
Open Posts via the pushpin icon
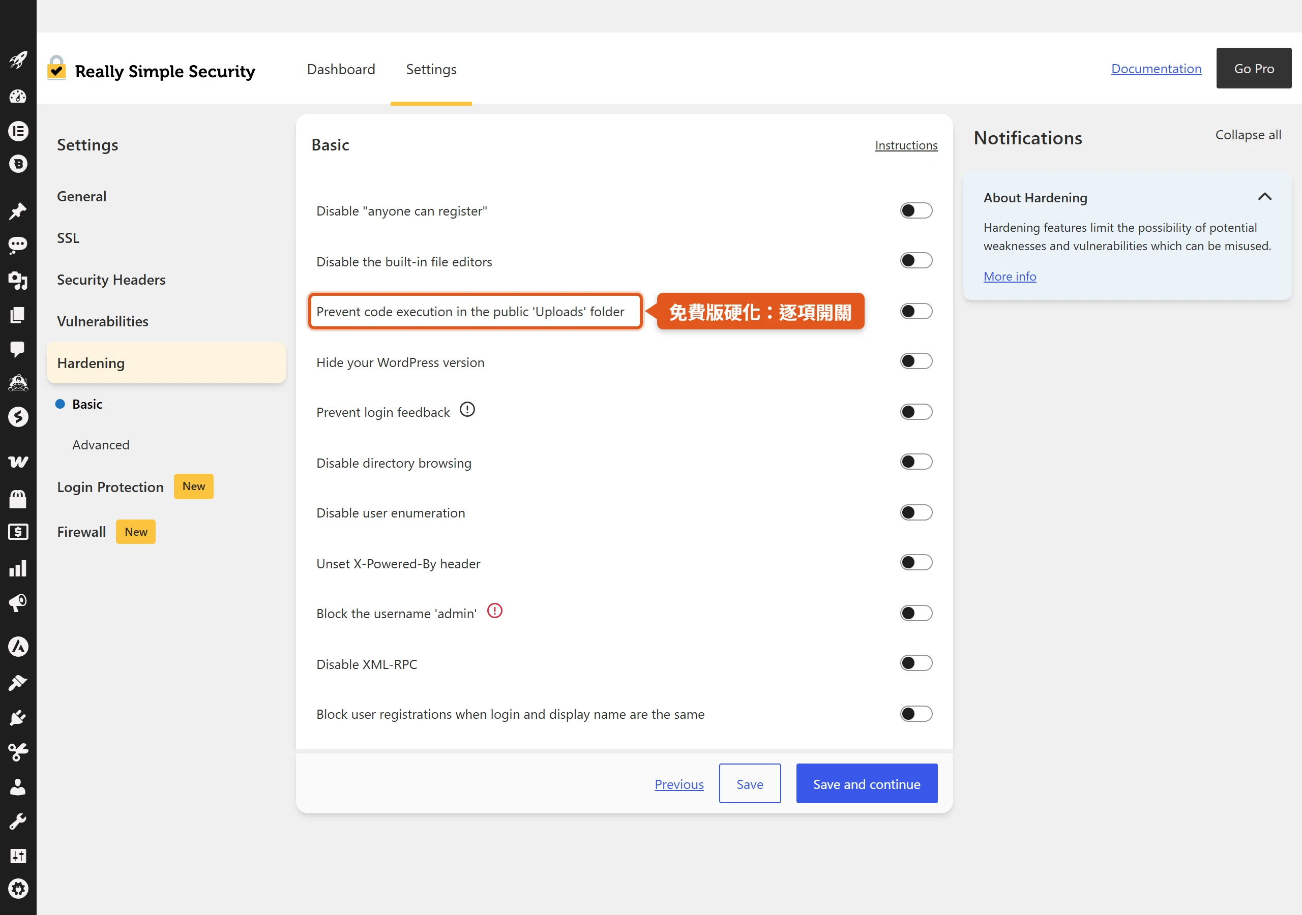[18, 211]
